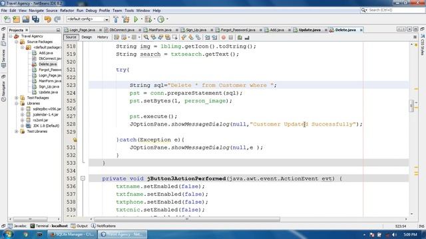The height and width of the screenshot is (239, 426).
Task: Open the Terminal localhost panel
Action: (49, 226)
